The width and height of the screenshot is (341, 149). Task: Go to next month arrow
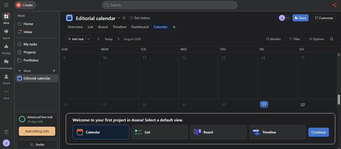119,39
